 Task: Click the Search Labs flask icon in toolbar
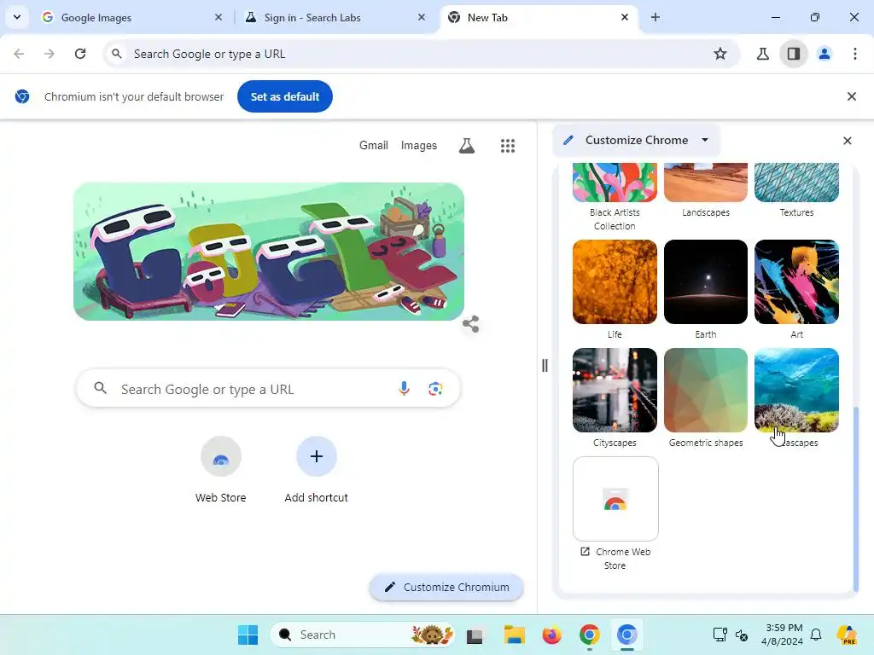click(x=762, y=54)
